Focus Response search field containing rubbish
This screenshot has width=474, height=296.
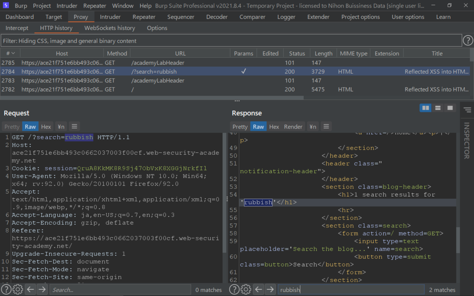pyautogui.click(x=351, y=290)
